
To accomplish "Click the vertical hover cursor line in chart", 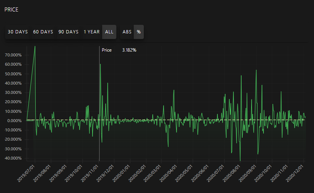I will click(x=99, y=104).
